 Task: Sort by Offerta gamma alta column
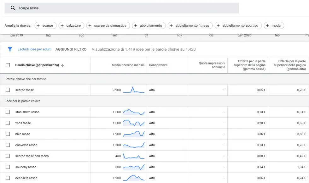click(x=290, y=65)
